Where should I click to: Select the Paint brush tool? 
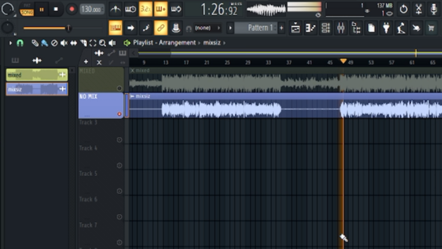click(45, 43)
